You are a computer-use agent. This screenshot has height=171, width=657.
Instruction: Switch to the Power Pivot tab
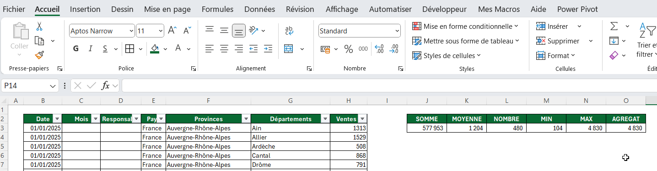coord(577,9)
